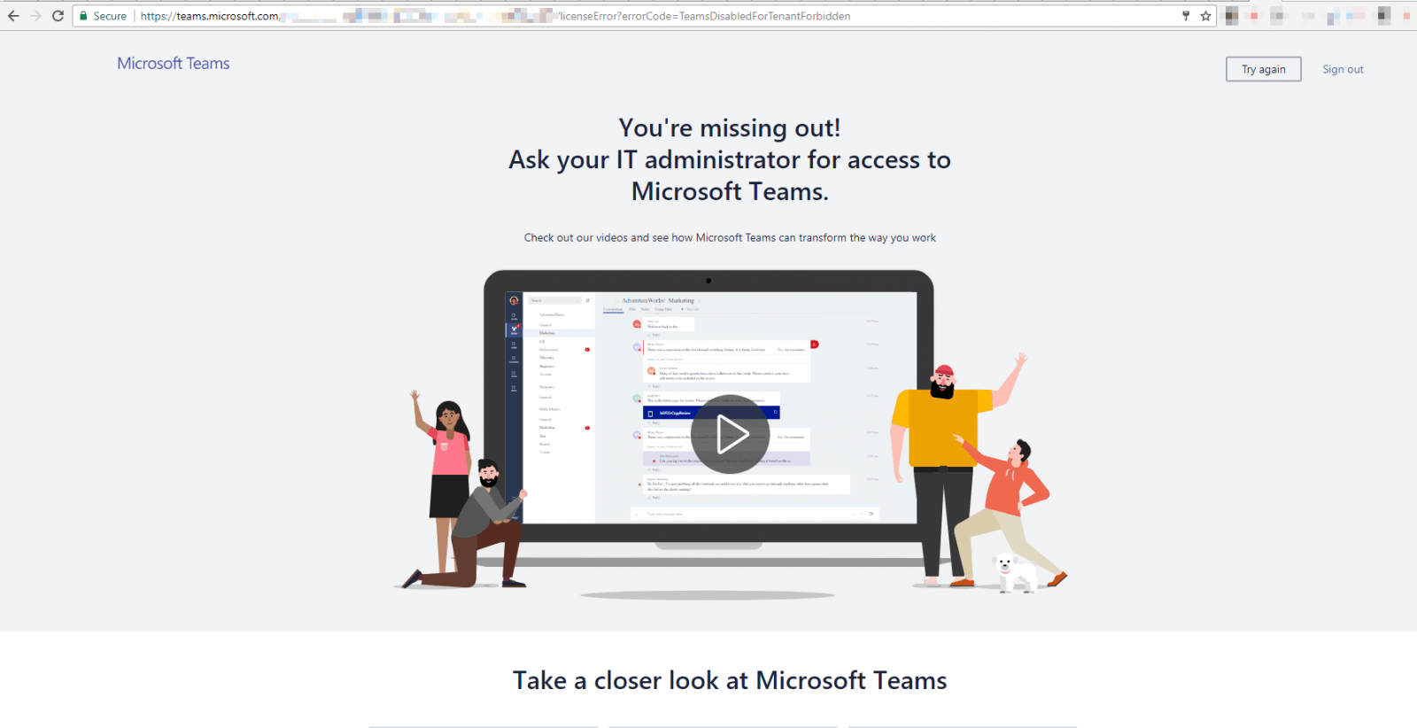Reload the Teams error page
The width and height of the screenshot is (1417, 728).
point(58,16)
